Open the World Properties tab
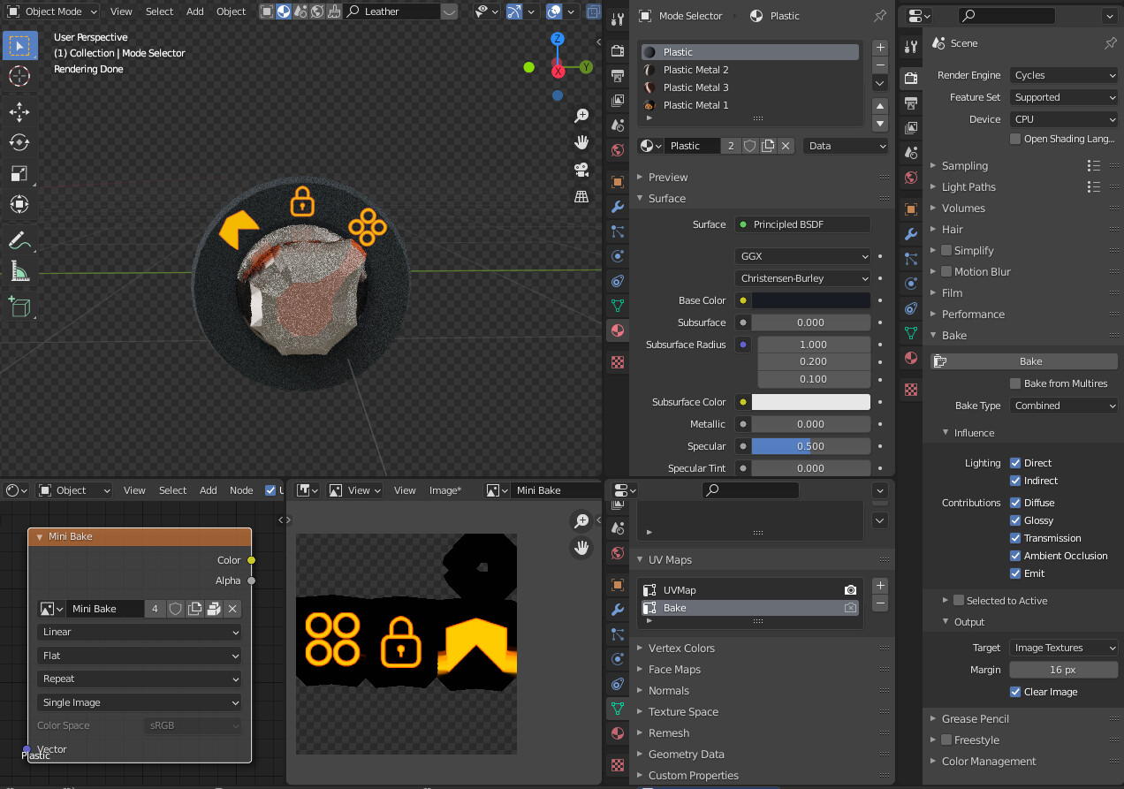1124x789 pixels. coord(911,176)
